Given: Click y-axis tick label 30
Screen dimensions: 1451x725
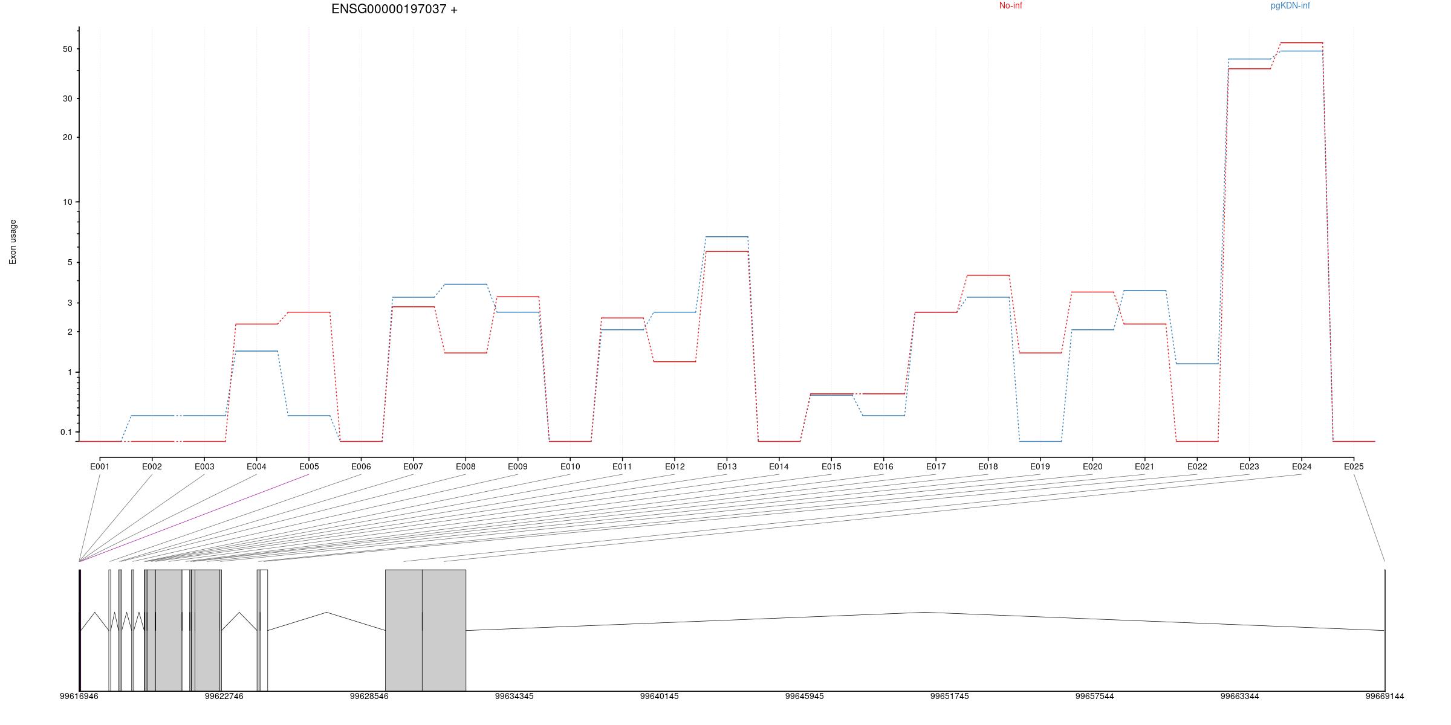Looking at the screenshot, I should pos(67,98).
